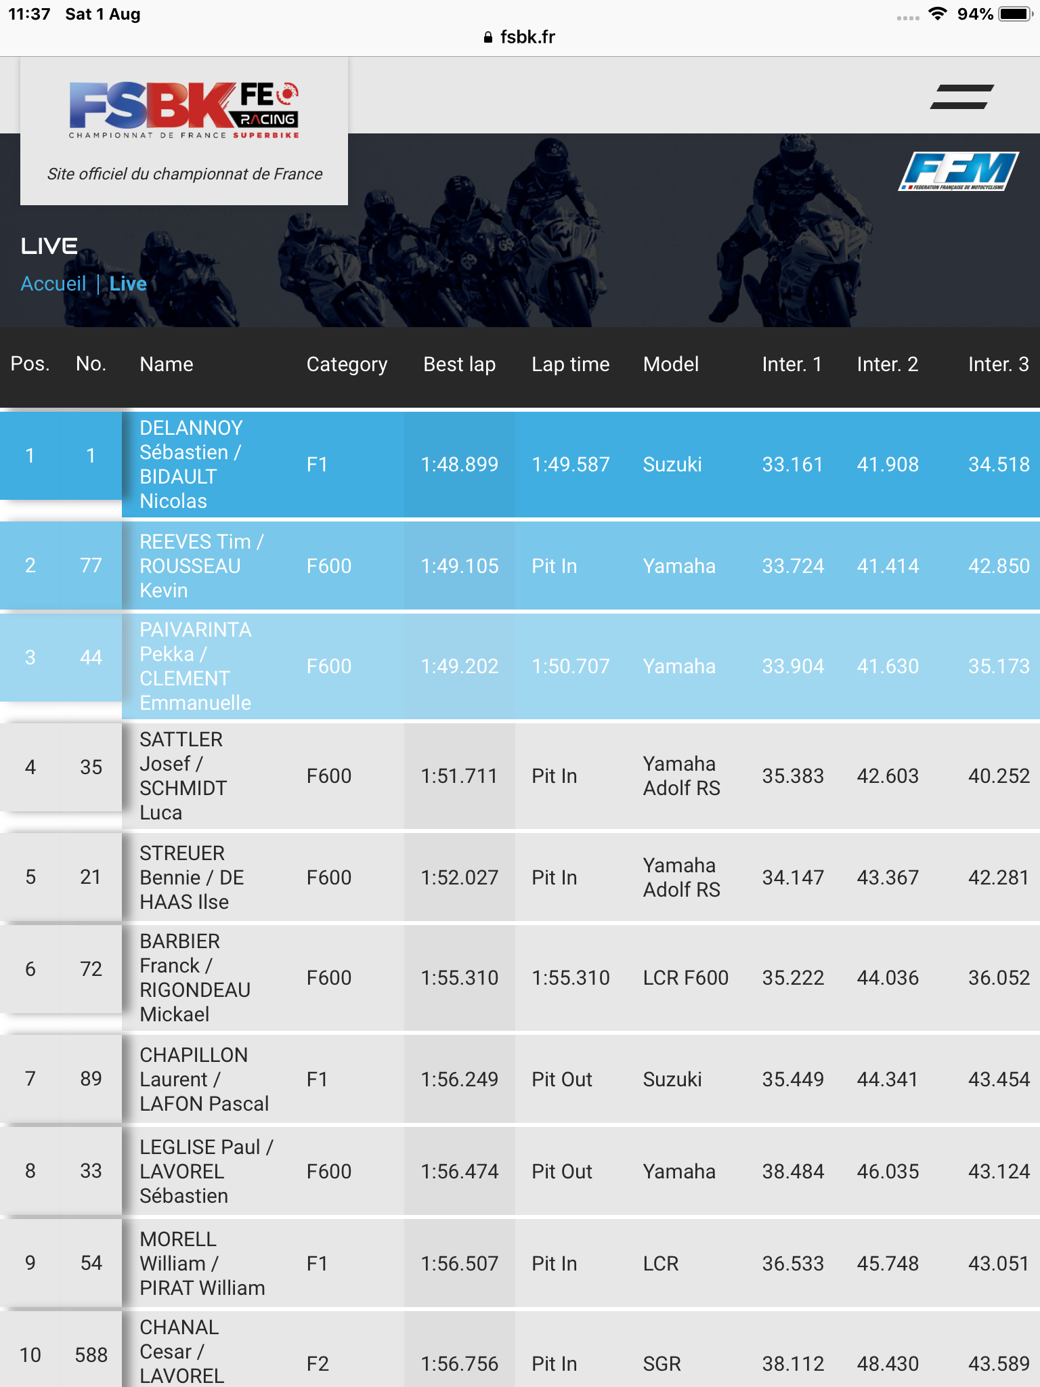This screenshot has height=1387, width=1040.
Task: Tap the battery indicator icon
Action: click(1015, 14)
